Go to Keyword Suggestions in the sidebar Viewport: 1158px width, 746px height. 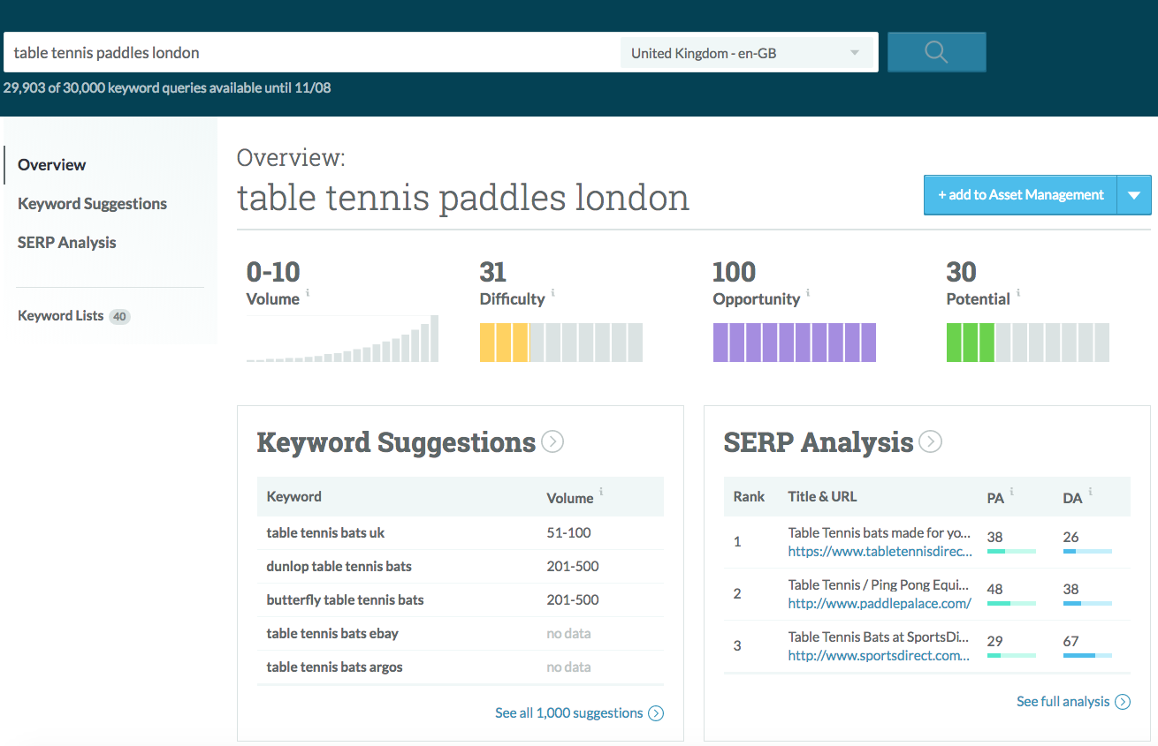pos(92,204)
